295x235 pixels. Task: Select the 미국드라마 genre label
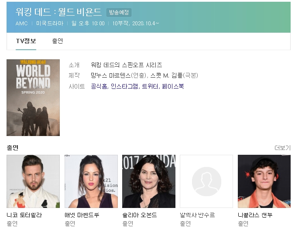[50, 24]
